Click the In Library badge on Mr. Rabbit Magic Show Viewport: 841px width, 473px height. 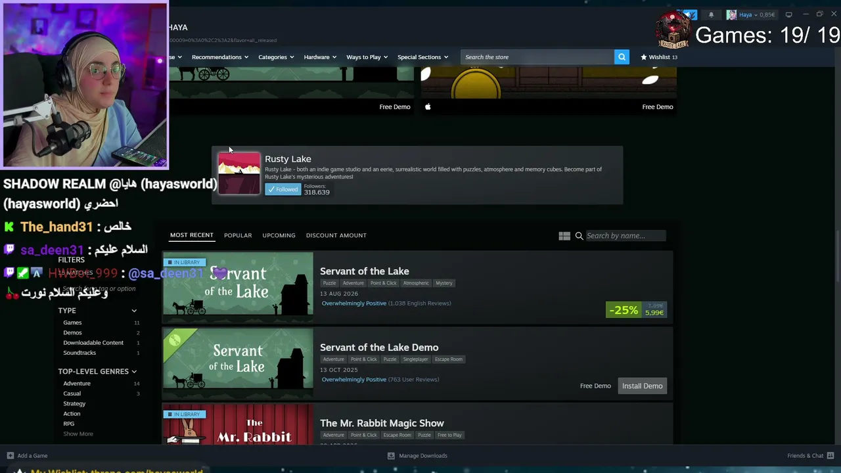click(x=184, y=415)
